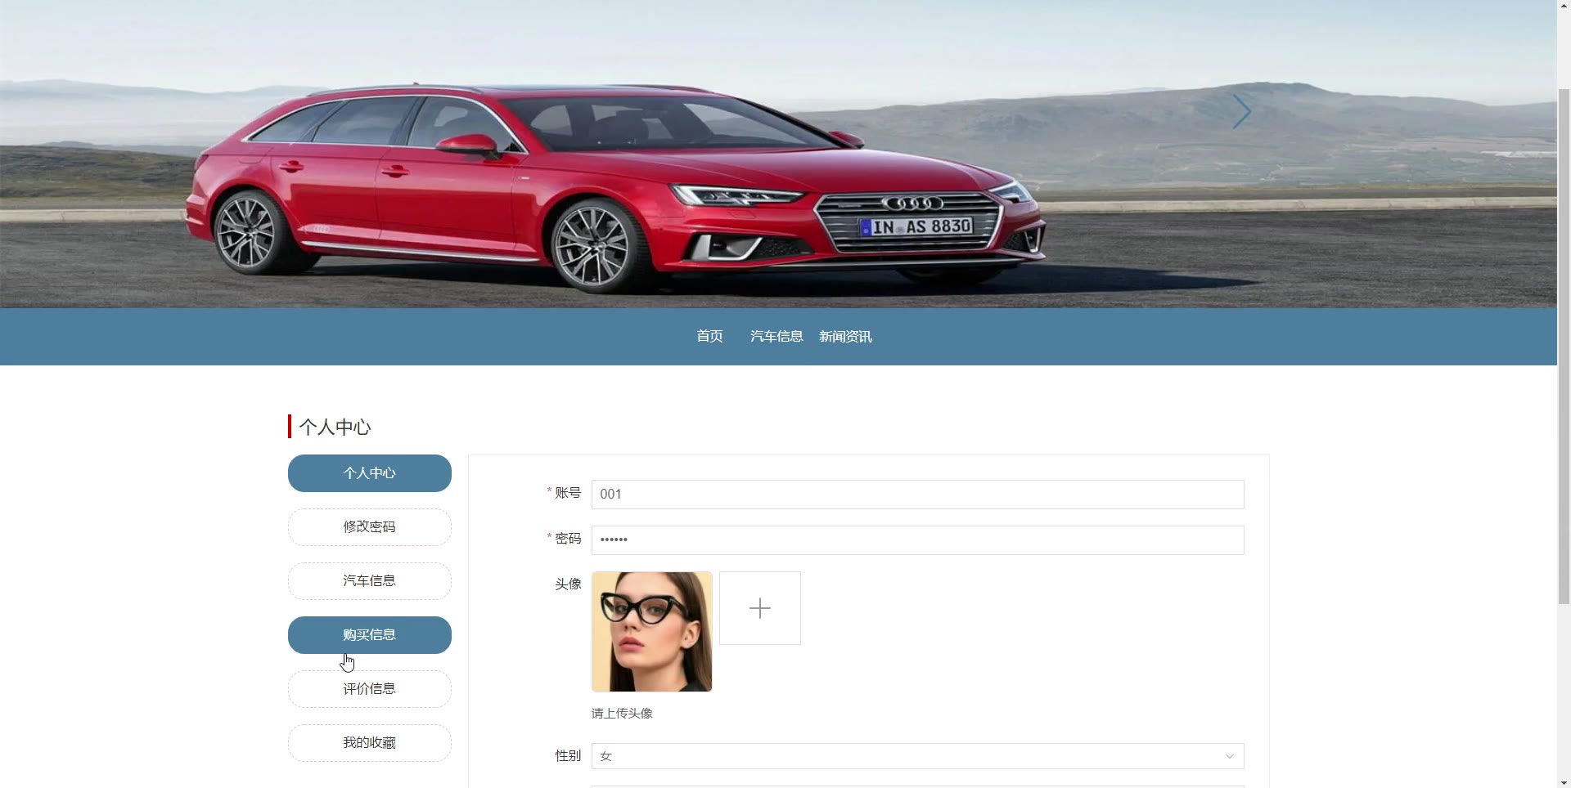1571x788 pixels.
Task: Open 汽车信息 in the sidebar
Action: click(370, 581)
